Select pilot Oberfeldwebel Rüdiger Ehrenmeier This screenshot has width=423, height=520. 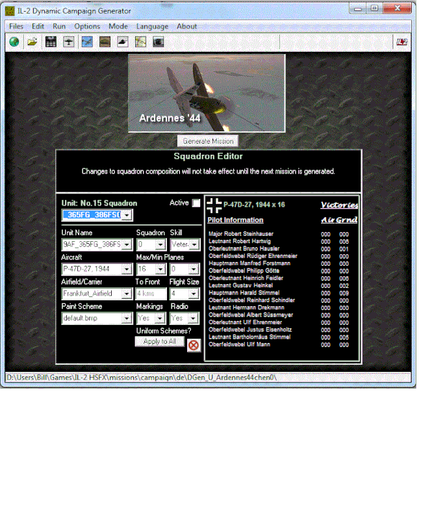coord(253,256)
